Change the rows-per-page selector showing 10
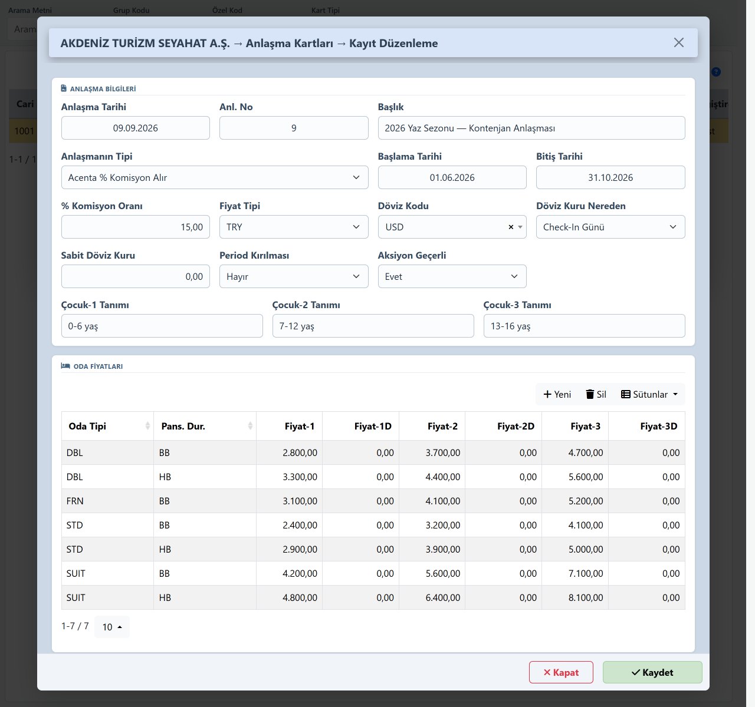755x707 pixels. point(112,627)
